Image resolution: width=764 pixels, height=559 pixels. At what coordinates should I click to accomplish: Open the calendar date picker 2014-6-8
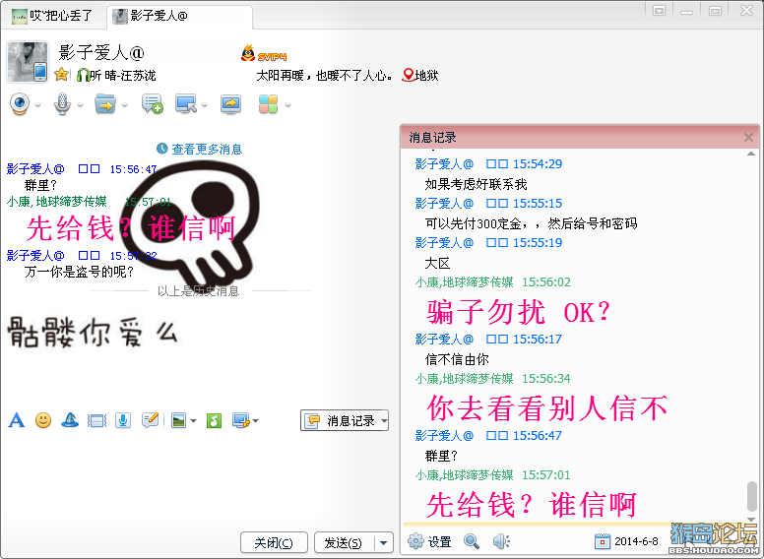point(626,541)
